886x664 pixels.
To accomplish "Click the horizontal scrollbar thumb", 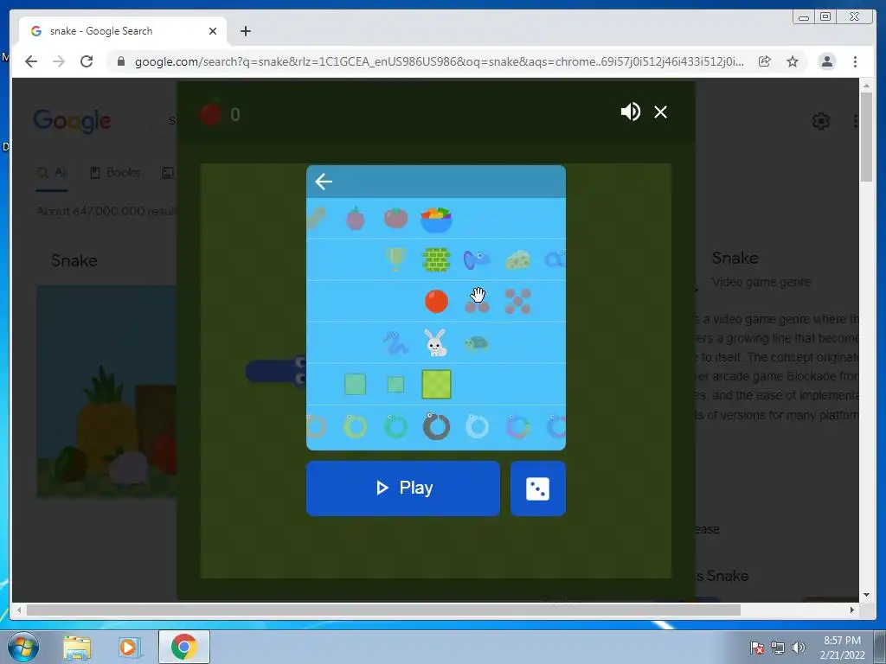I will 383,610.
